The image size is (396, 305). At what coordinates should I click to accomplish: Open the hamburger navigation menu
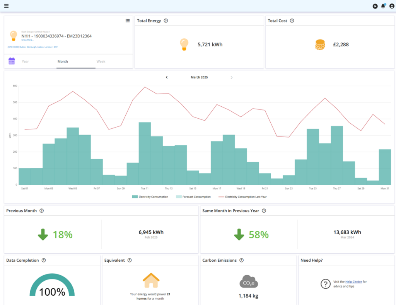(x=6, y=6)
